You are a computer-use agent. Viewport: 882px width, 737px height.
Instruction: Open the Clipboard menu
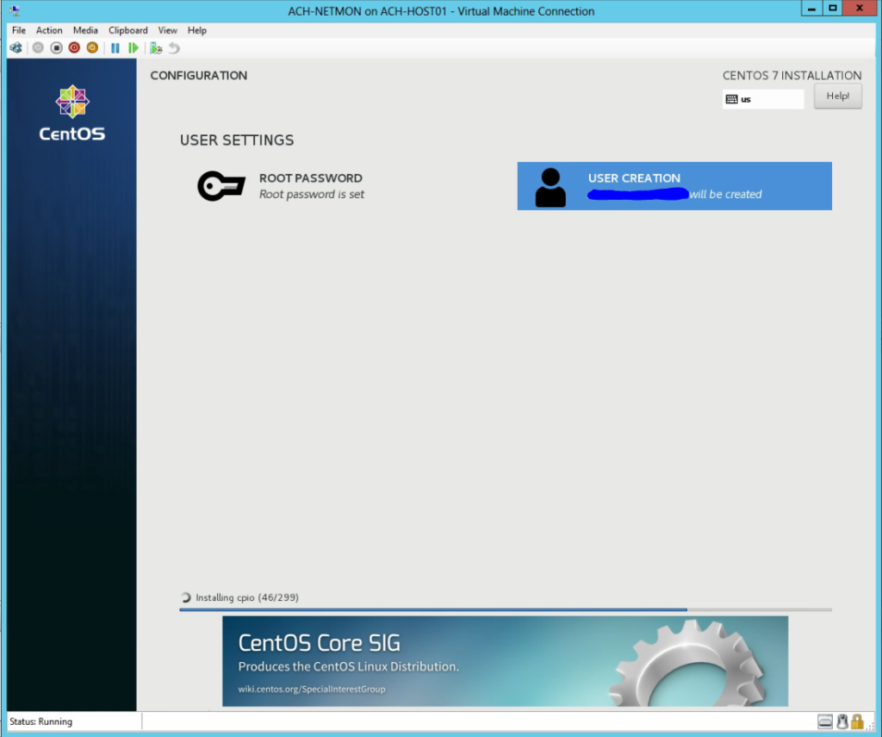point(128,30)
